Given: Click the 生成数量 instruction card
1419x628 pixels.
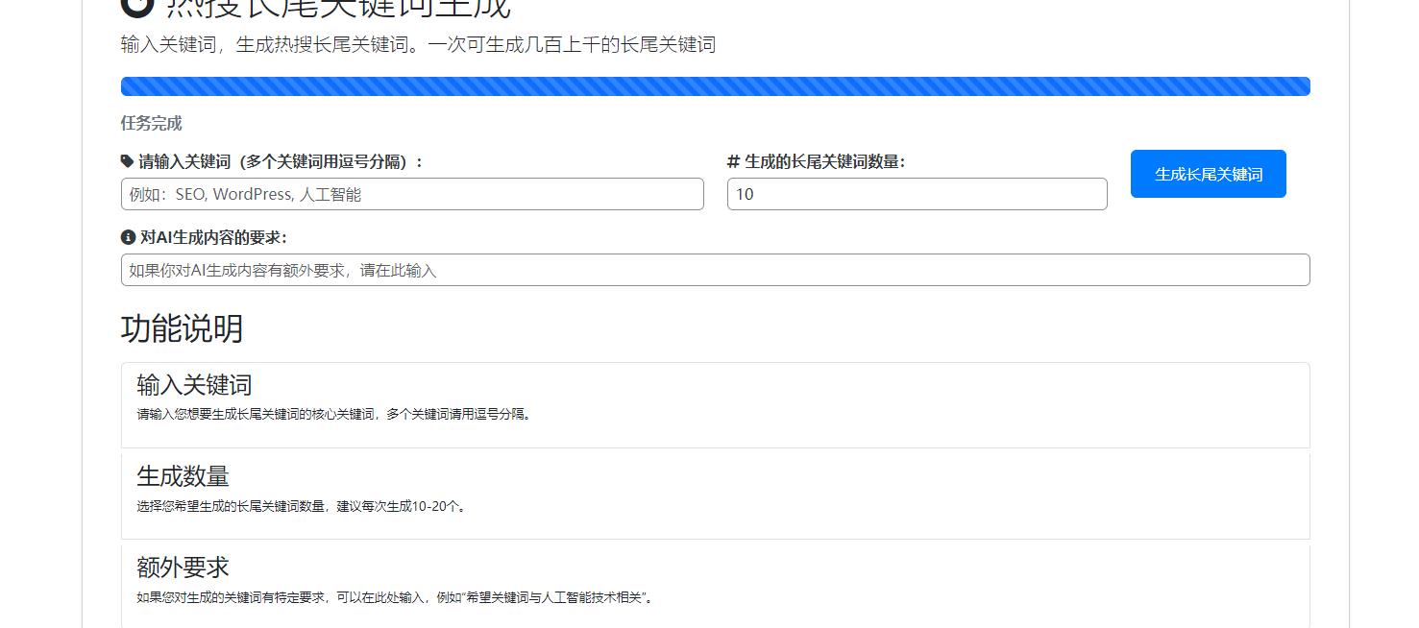Looking at the screenshot, I should click(x=715, y=494).
